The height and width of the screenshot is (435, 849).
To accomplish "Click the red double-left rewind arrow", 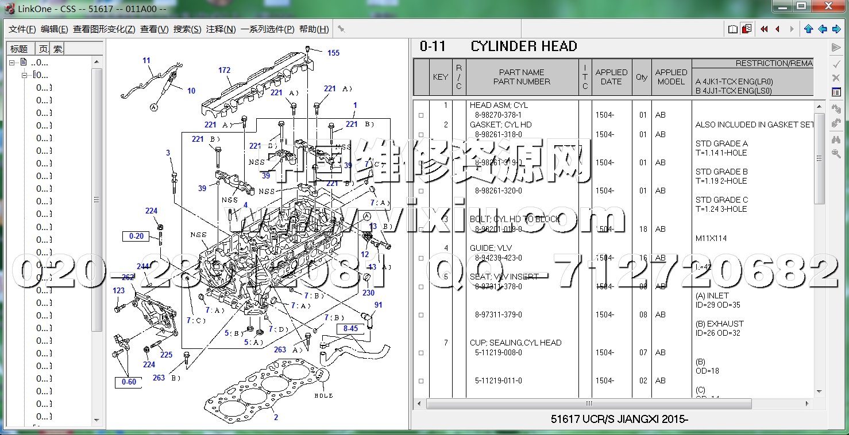I will coord(764,29).
